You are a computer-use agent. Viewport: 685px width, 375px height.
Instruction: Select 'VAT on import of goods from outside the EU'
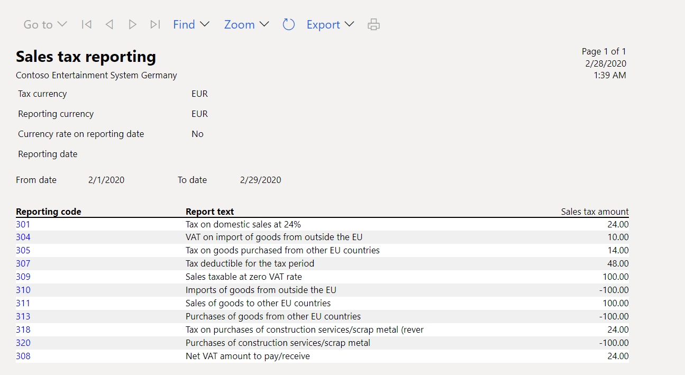274,237
